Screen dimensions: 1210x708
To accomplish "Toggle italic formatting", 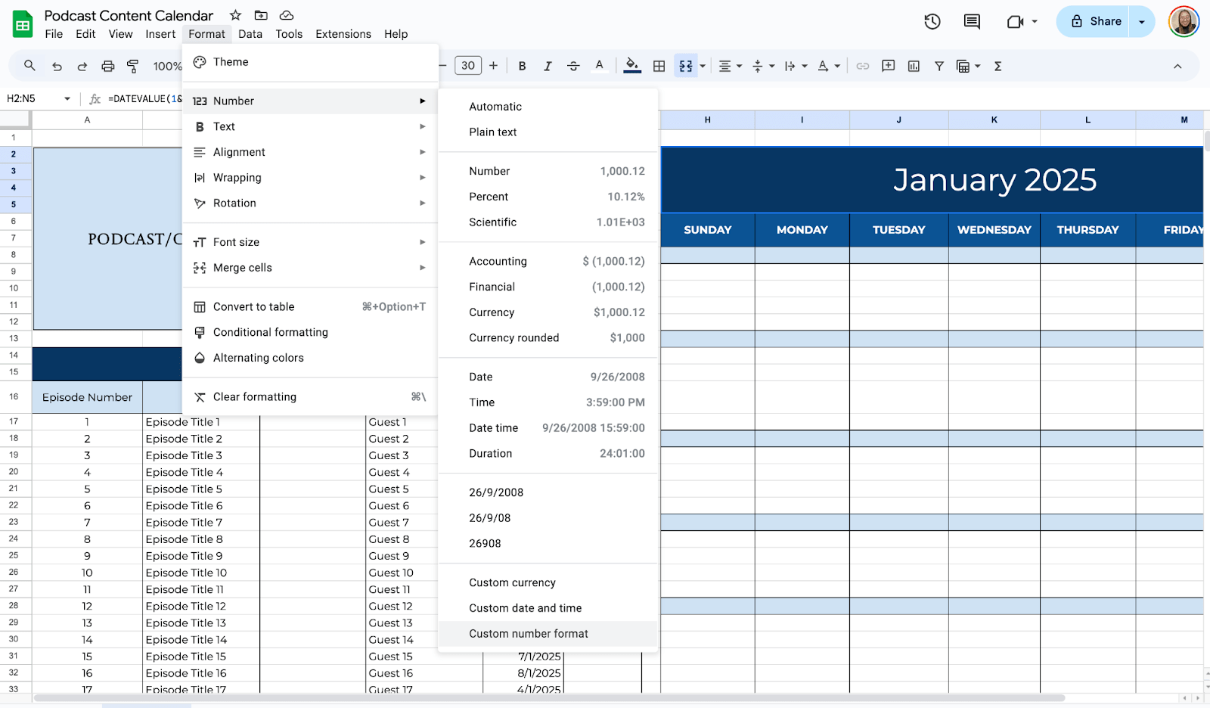I will click(548, 67).
